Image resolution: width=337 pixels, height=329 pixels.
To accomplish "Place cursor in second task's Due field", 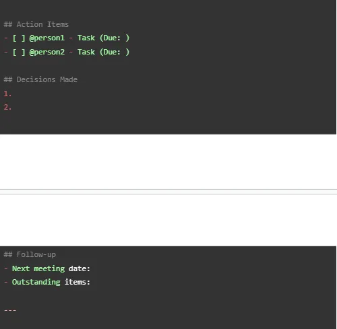I will [x=123, y=52].
